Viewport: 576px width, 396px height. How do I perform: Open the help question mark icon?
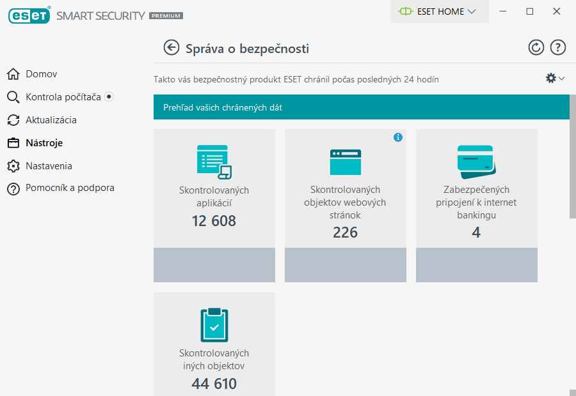click(x=557, y=47)
